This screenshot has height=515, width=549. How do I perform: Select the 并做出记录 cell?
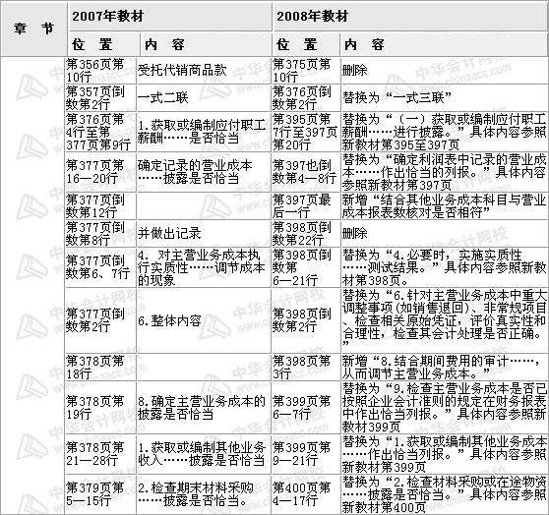(204, 233)
